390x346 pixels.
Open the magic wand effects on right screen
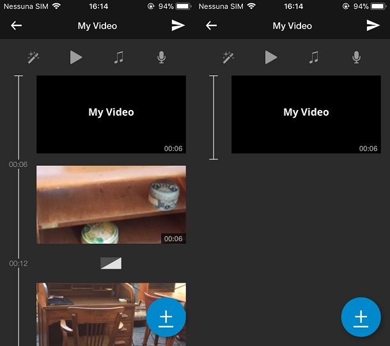[x=228, y=58]
